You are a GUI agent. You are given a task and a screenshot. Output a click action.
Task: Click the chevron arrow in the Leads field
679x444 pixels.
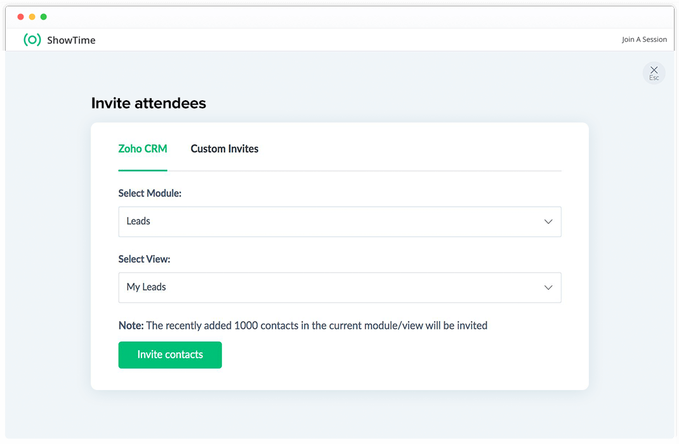pos(548,222)
